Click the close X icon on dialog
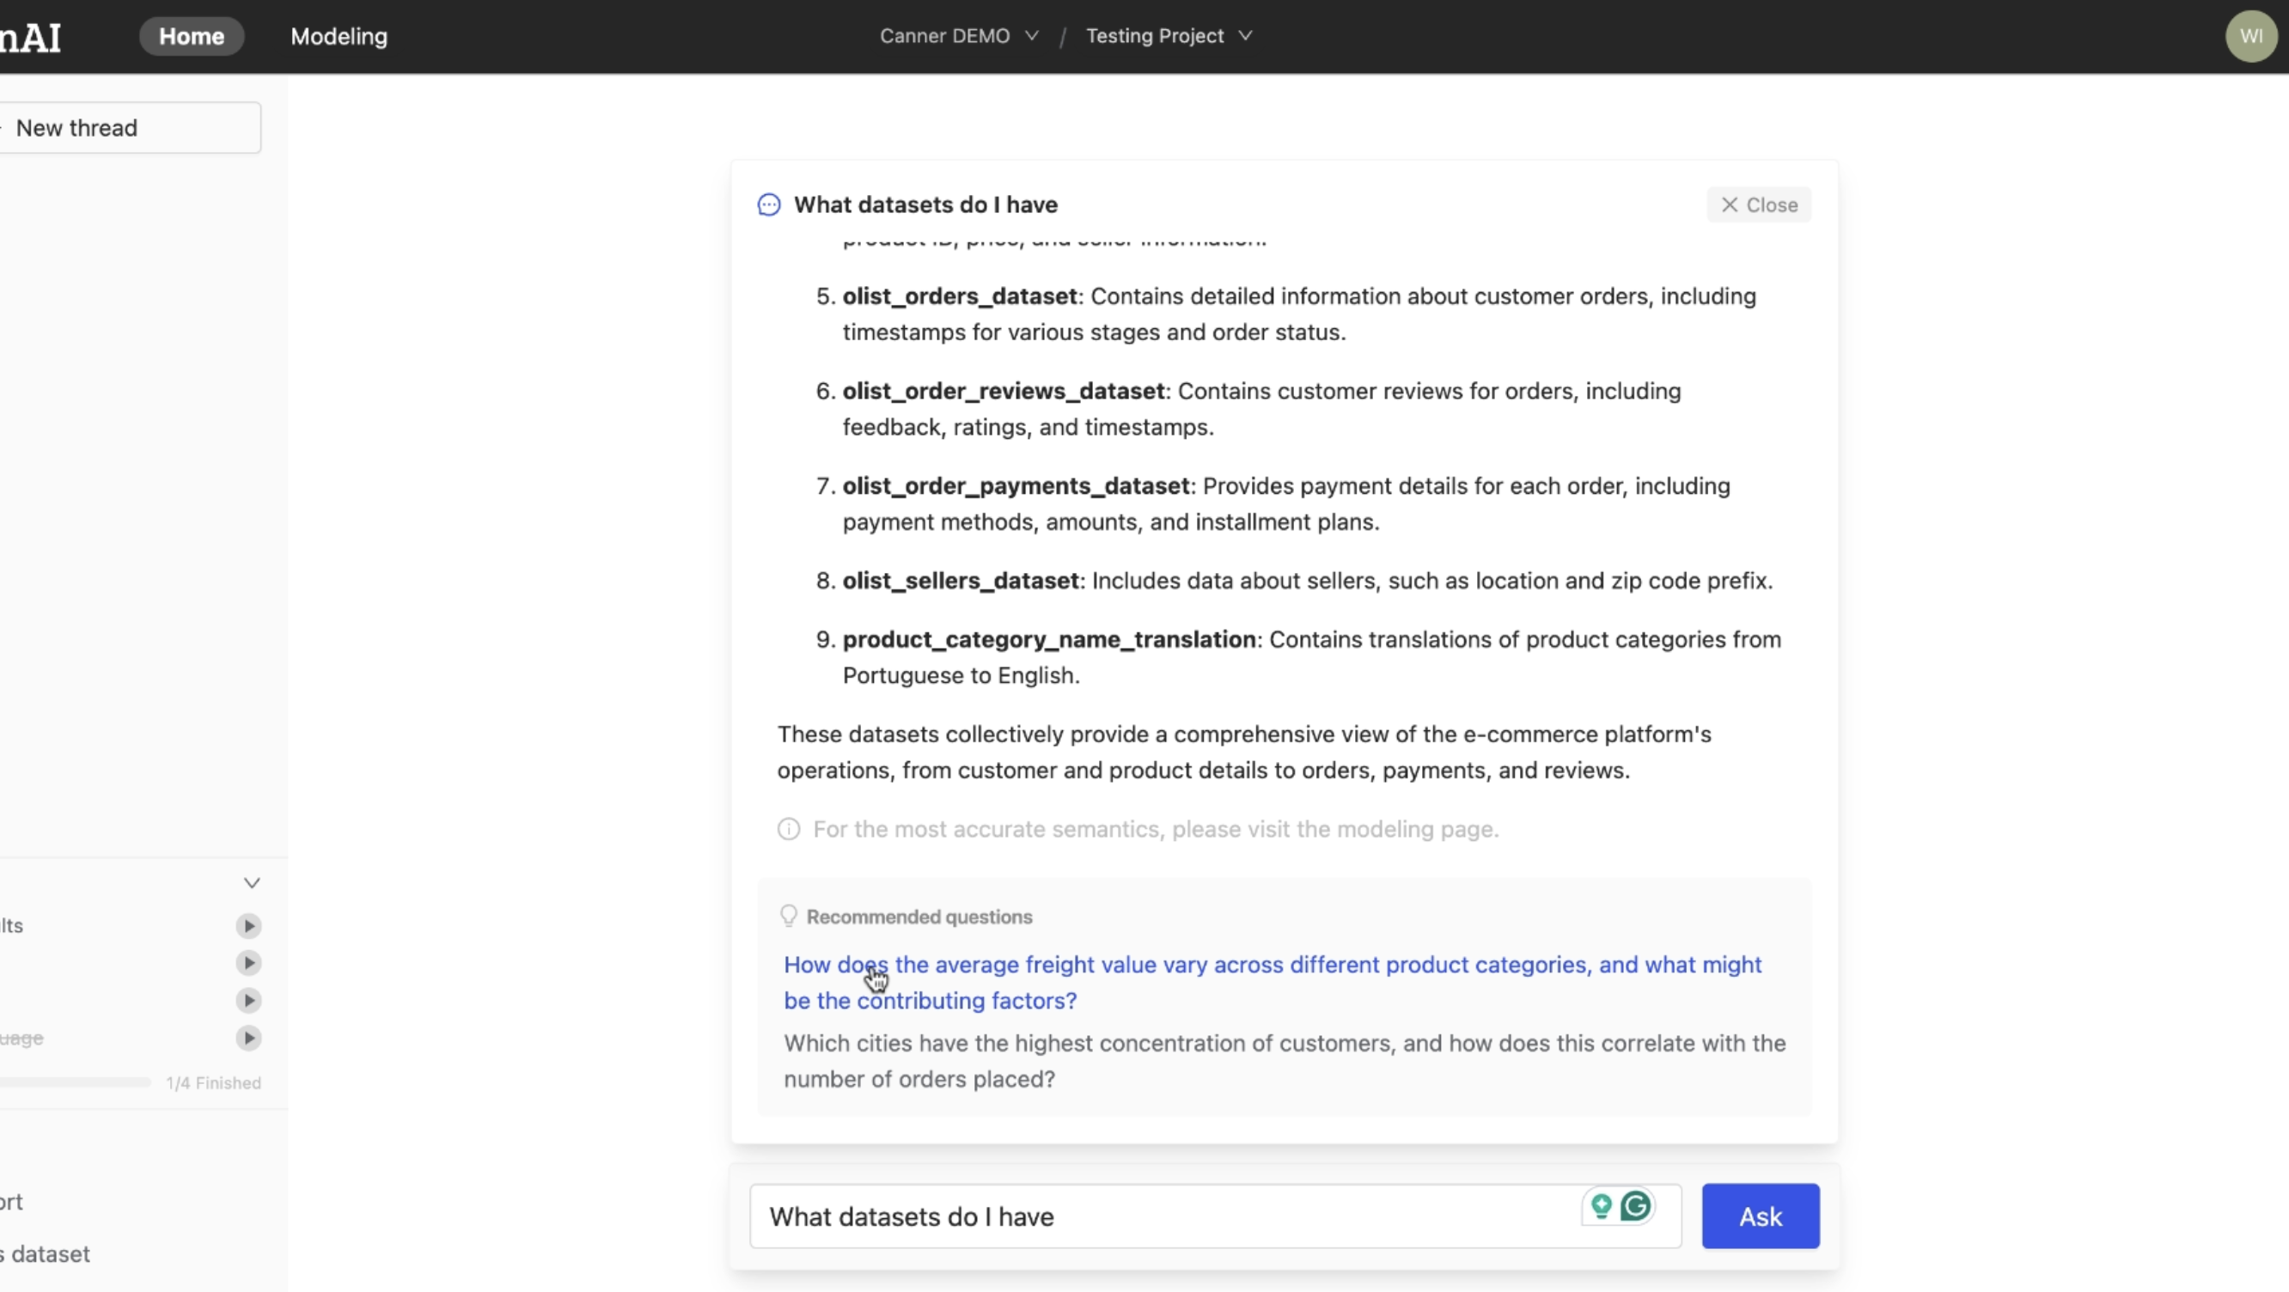This screenshot has height=1292, width=2289. coord(1730,204)
